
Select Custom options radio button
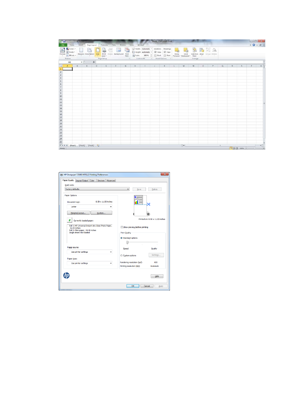[122, 255]
